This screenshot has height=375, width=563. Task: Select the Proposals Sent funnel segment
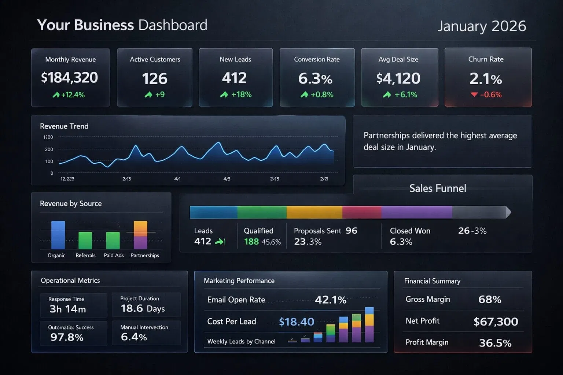(314, 211)
